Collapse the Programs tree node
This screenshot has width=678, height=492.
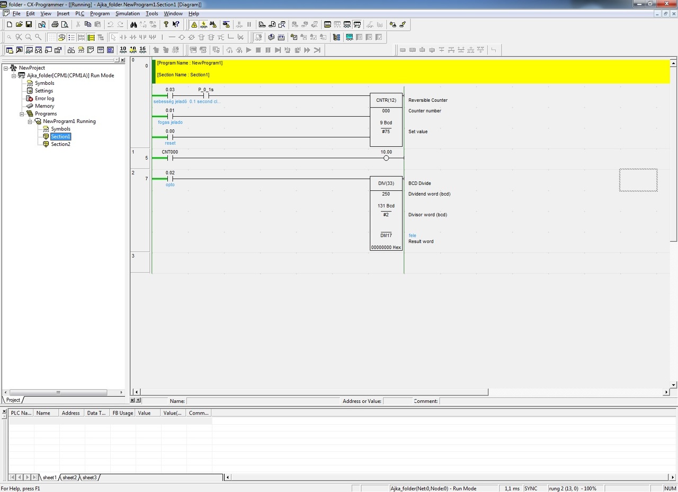(22, 114)
